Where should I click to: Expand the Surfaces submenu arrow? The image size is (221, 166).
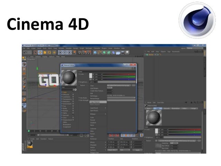(x=105, y=150)
